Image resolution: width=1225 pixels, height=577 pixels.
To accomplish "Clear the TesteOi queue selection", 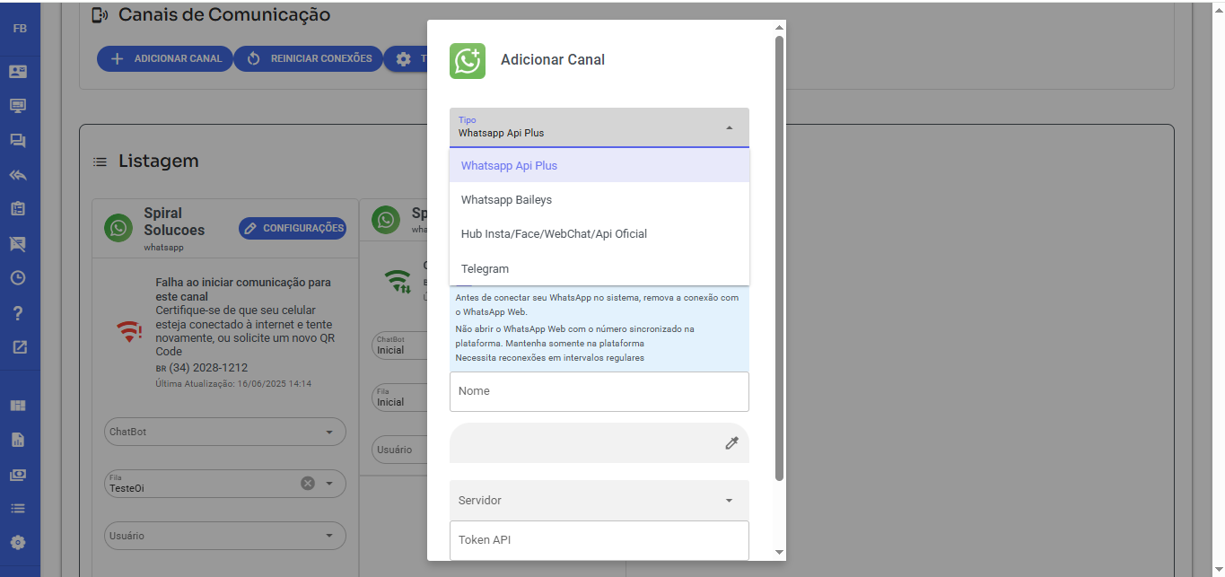I will coord(308,484).
